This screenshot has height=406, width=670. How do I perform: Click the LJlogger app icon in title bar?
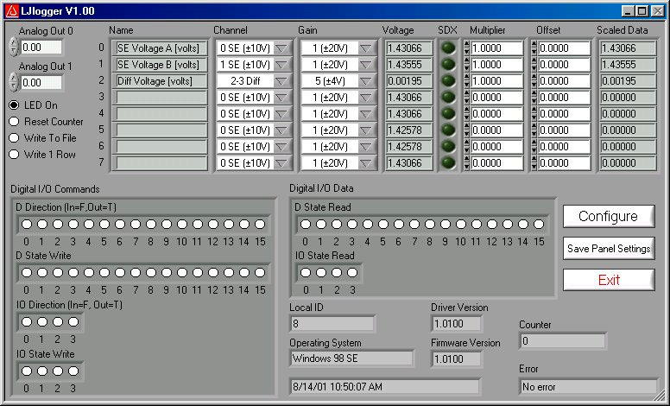(x=11, y=11)
